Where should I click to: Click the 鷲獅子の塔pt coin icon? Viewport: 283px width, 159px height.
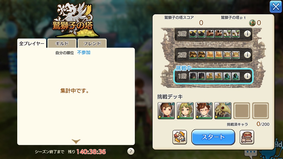coord(252,23)
